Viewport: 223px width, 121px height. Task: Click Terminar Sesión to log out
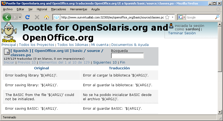[x=182, y=33]
